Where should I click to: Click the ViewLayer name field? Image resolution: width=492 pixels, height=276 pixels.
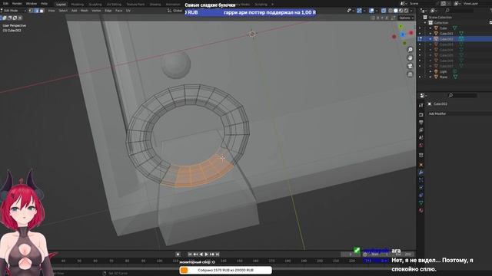point(477,3)
